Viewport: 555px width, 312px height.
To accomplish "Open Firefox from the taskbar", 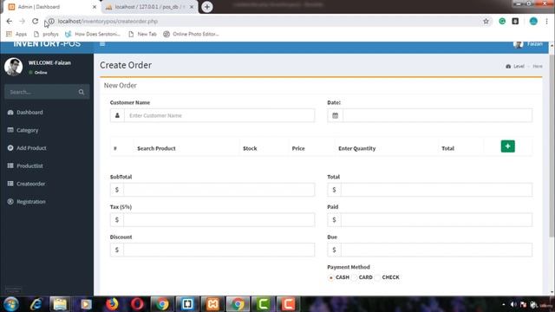I will point(112,304).
